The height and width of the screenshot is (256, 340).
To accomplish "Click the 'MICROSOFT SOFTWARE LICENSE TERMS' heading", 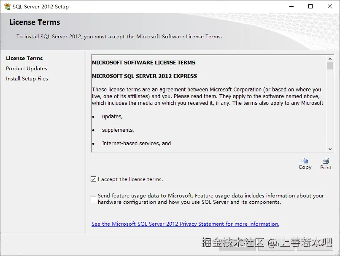I will [x=143, y=63].
